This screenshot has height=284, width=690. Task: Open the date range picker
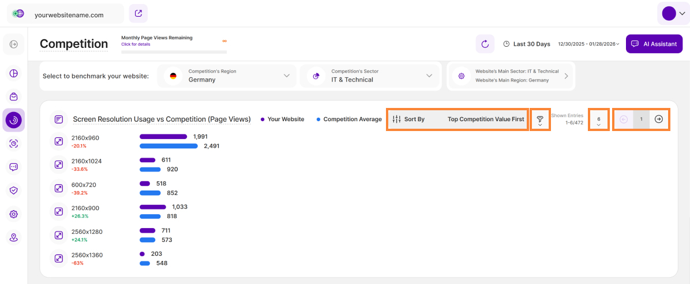(x=588, y=44)
